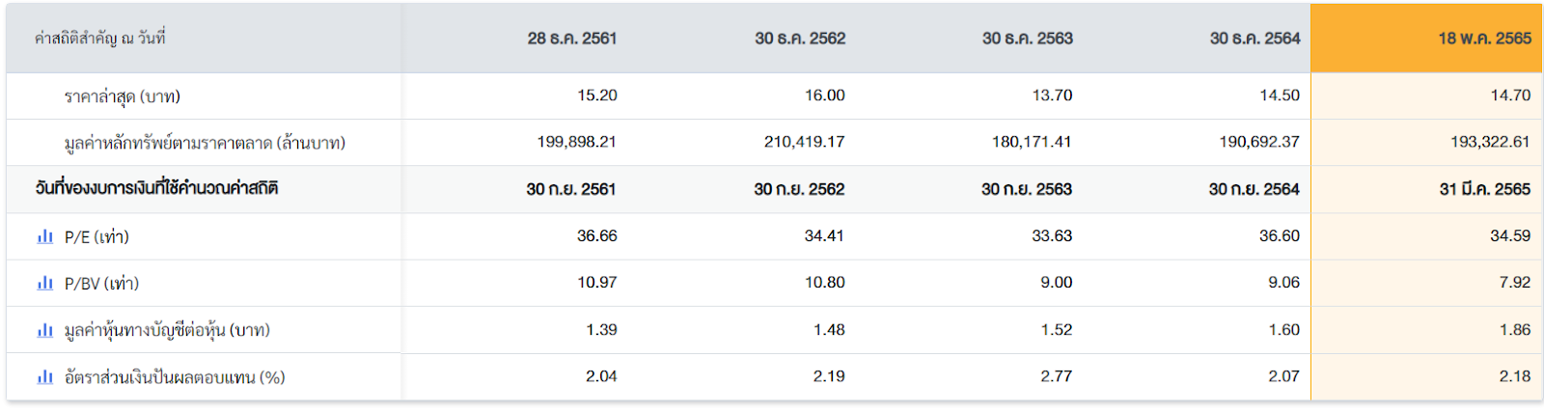Select the highlighted 18 พ.ค. 2565 column header
This screenshot has height=413, width=1544.
point(1484,39)
